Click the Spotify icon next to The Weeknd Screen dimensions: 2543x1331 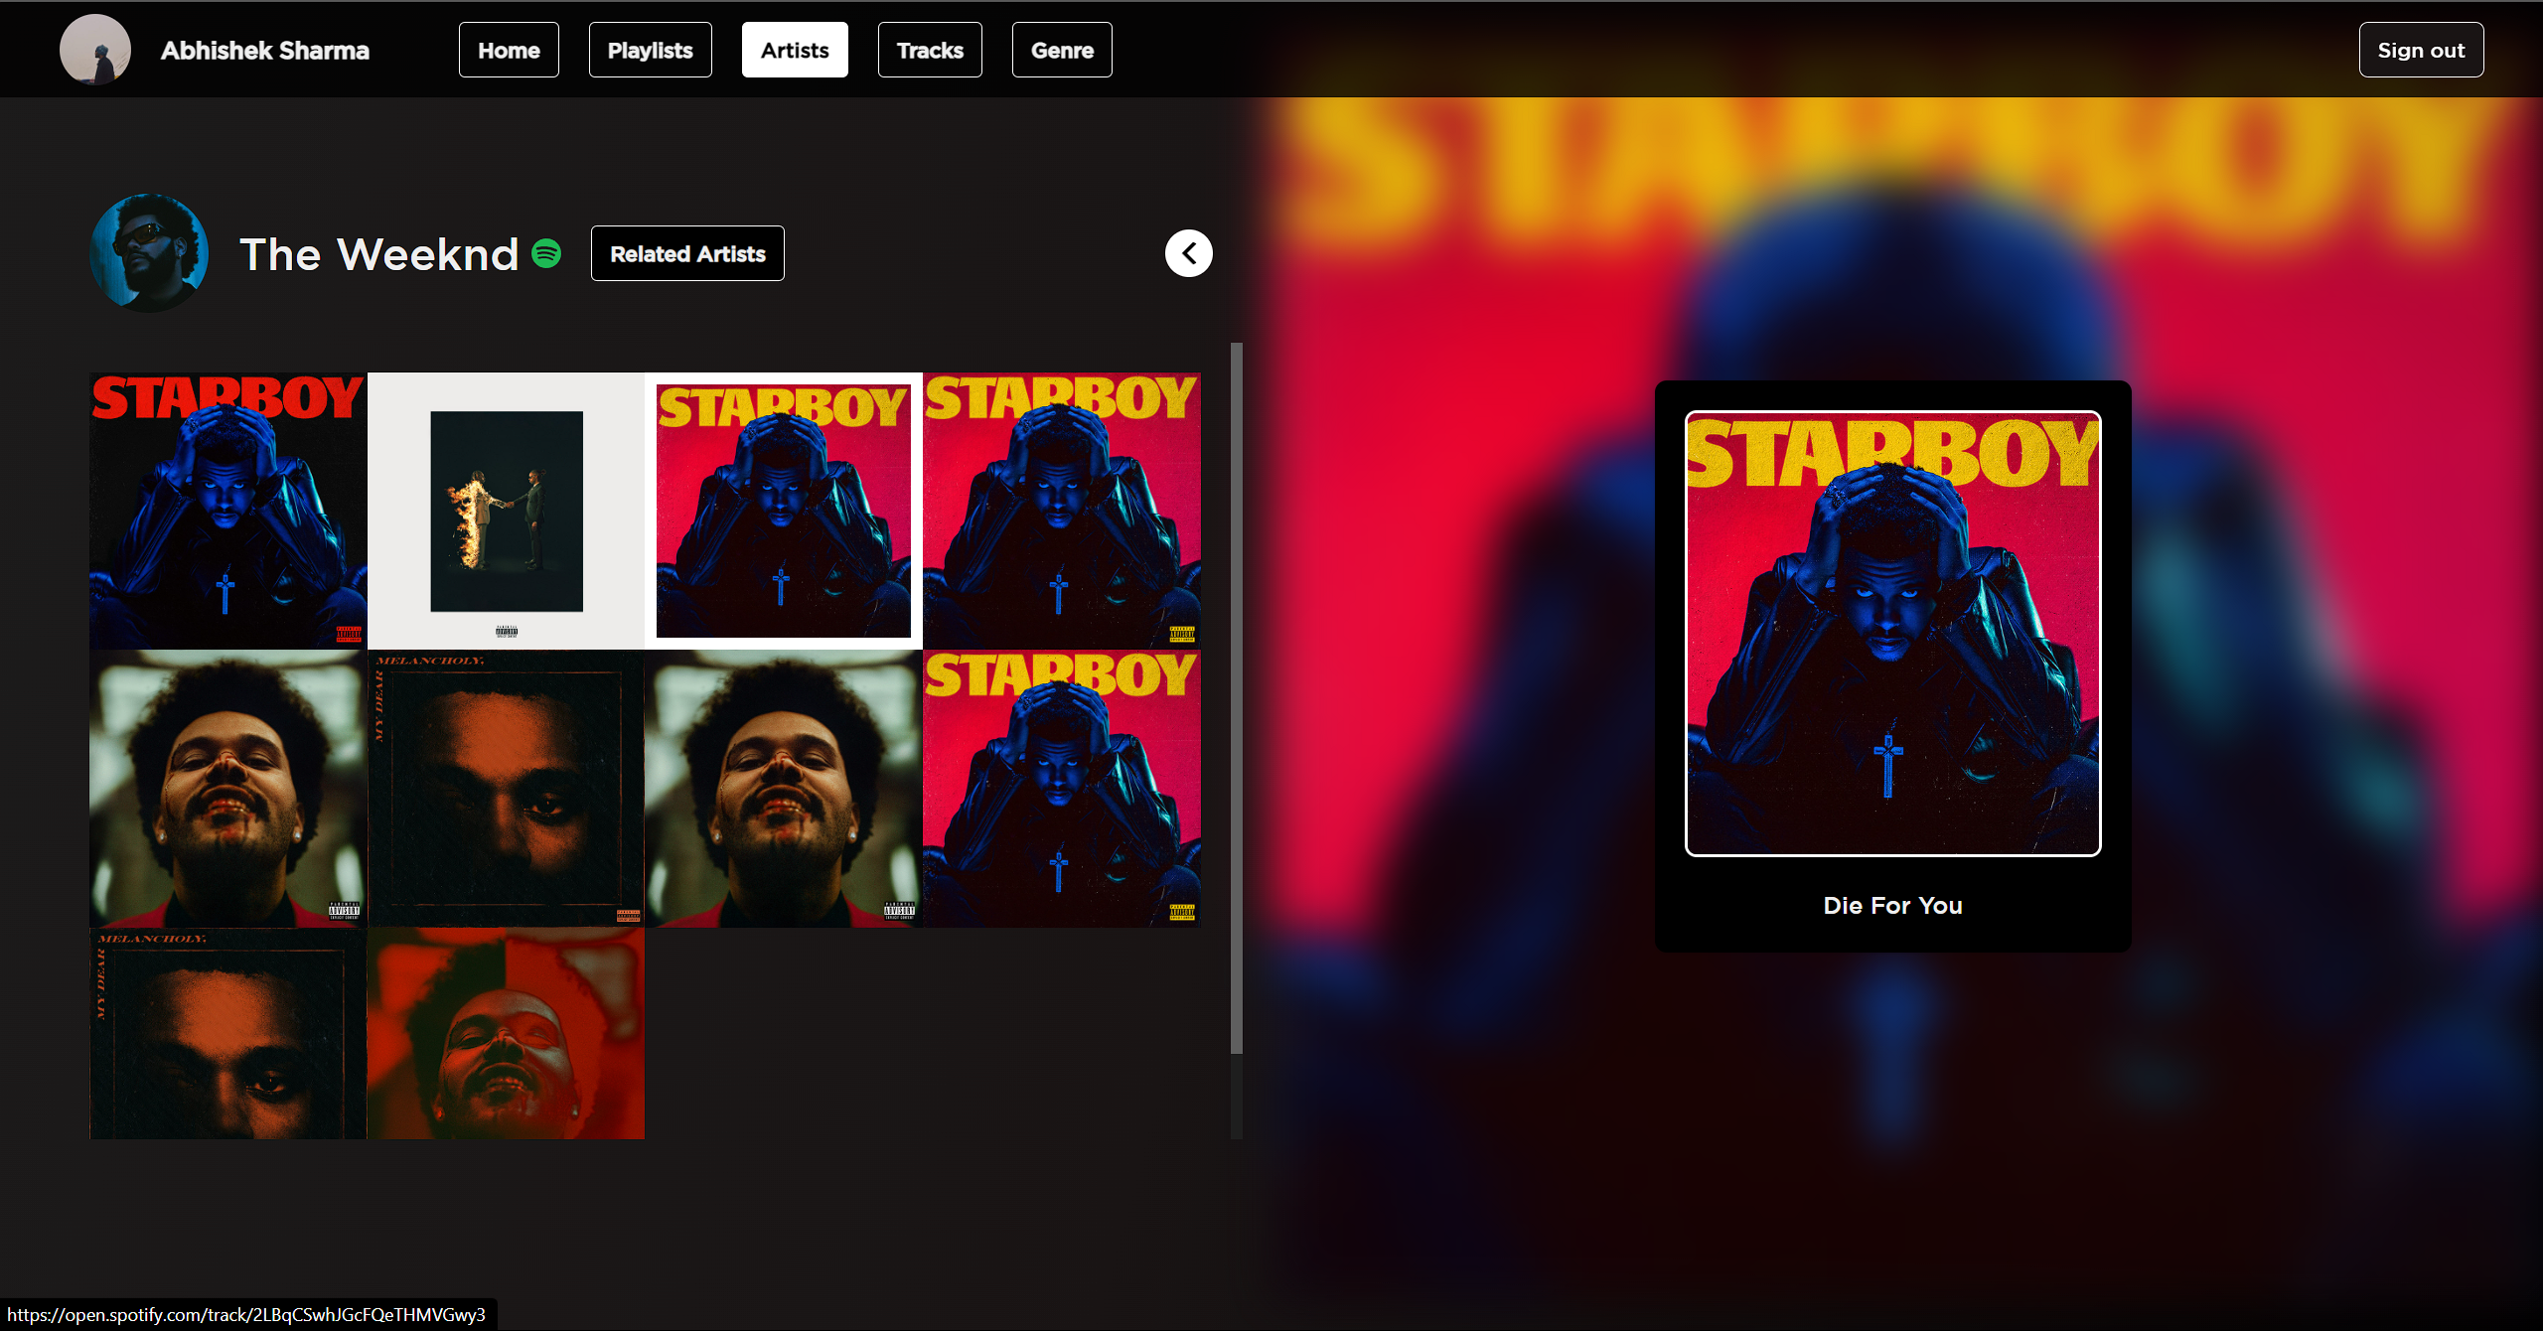546,253
